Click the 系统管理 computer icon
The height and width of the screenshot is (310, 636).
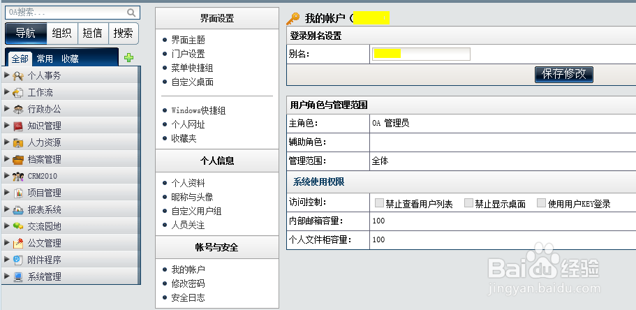18,276
